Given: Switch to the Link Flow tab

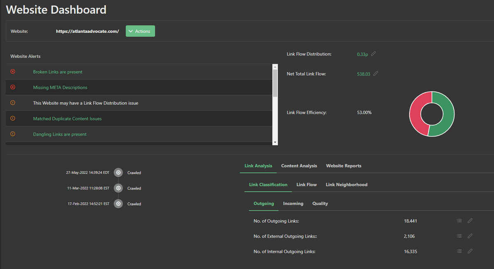Looking at the screenshot, I should pyautogui.click(x=306, y=184).
